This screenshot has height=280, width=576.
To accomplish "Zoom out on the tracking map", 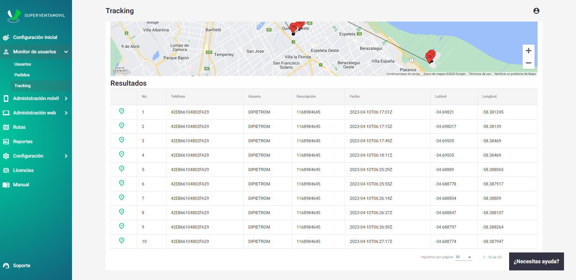I will (529, 63).
